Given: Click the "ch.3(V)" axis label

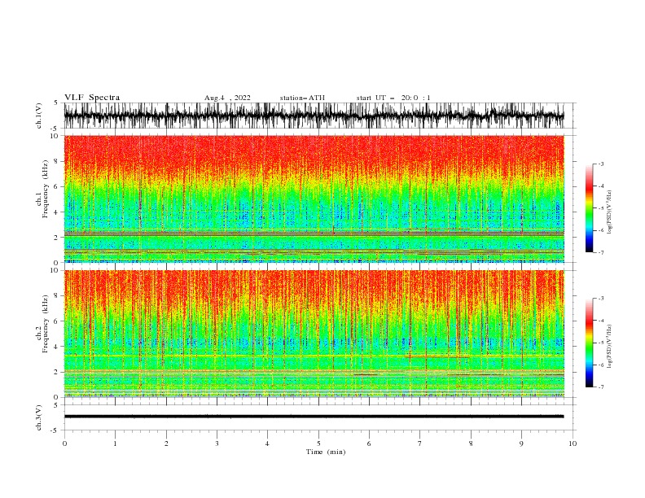Looking at the screenshot, I should 39,417.
